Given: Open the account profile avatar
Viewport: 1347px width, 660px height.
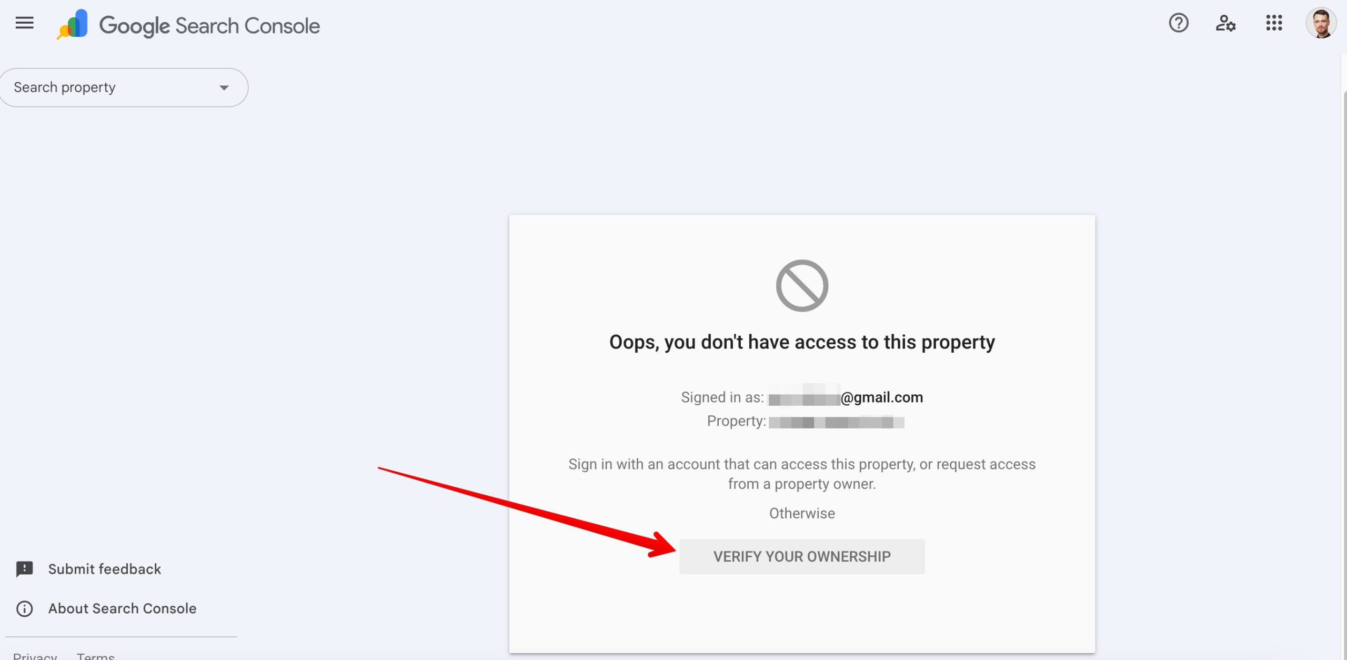Looking at the screenshot, I should tap(1321, 23).
